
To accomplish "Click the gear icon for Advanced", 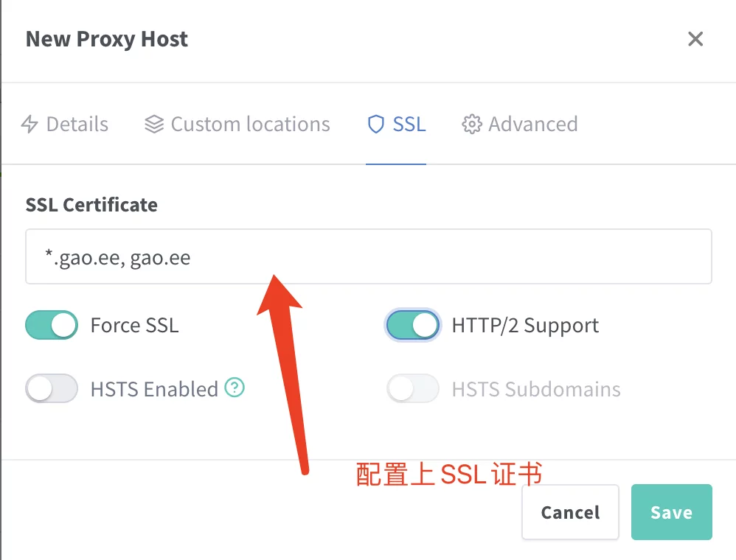I will click(471, 125).
